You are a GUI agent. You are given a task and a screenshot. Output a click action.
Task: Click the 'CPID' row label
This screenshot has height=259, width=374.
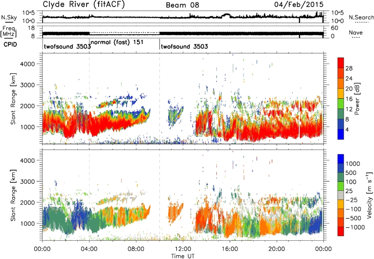[10, 44]
